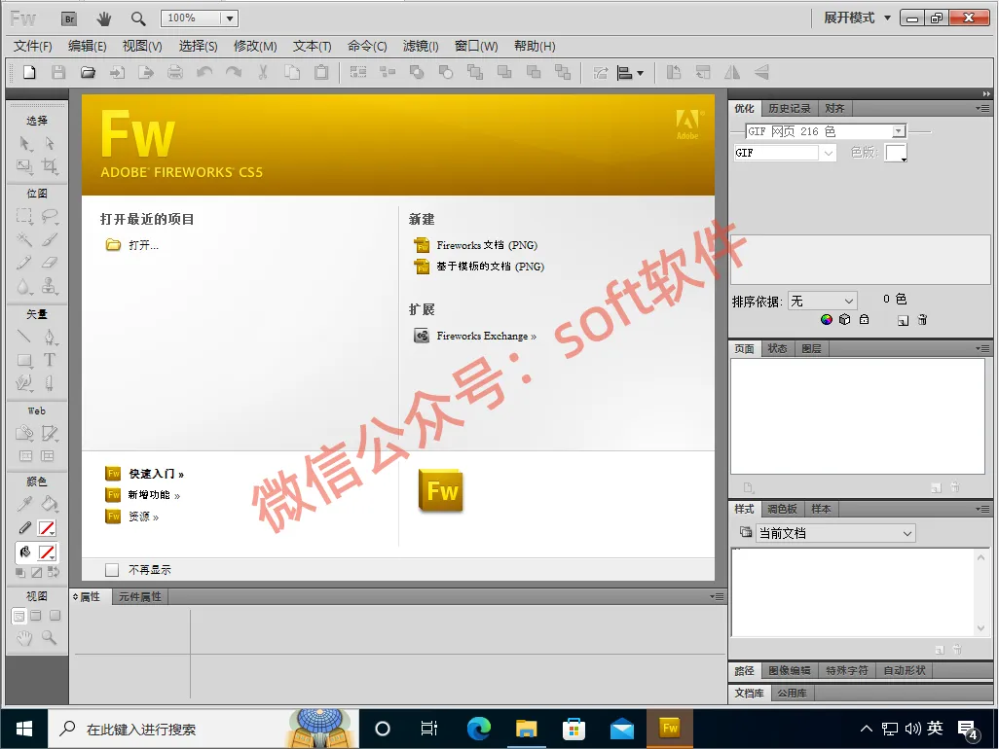Select the Text tool

49,360
